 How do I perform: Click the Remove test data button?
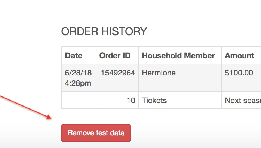point(96,133)
